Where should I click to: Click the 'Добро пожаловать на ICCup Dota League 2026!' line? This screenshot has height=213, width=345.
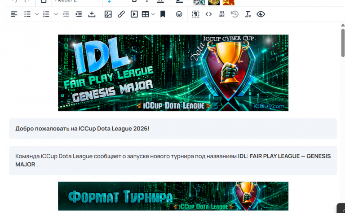(x=82, y=129)
